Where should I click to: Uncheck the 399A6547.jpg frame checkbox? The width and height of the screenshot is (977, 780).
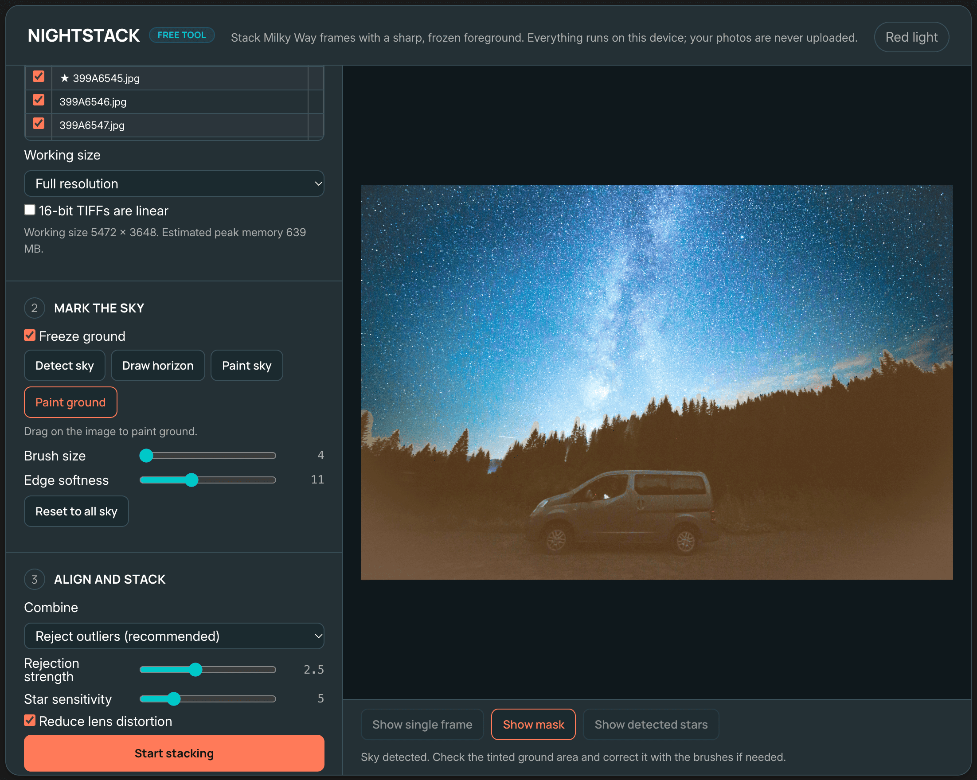click(39, 123)
